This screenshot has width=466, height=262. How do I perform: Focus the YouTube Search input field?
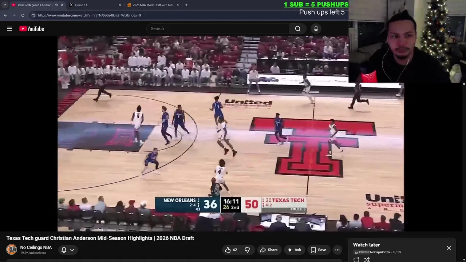[218, 29]
